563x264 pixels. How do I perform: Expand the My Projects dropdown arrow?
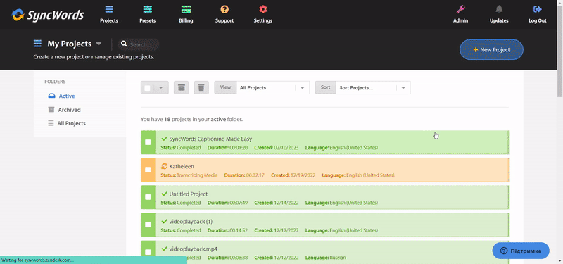coord(99,44)
